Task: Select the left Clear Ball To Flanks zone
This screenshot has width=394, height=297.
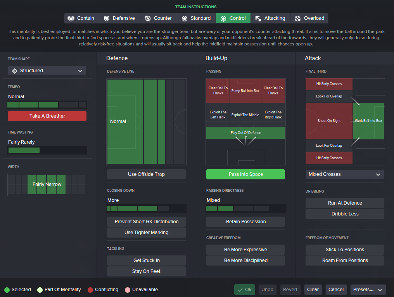Action: click(x=218, y=91)
